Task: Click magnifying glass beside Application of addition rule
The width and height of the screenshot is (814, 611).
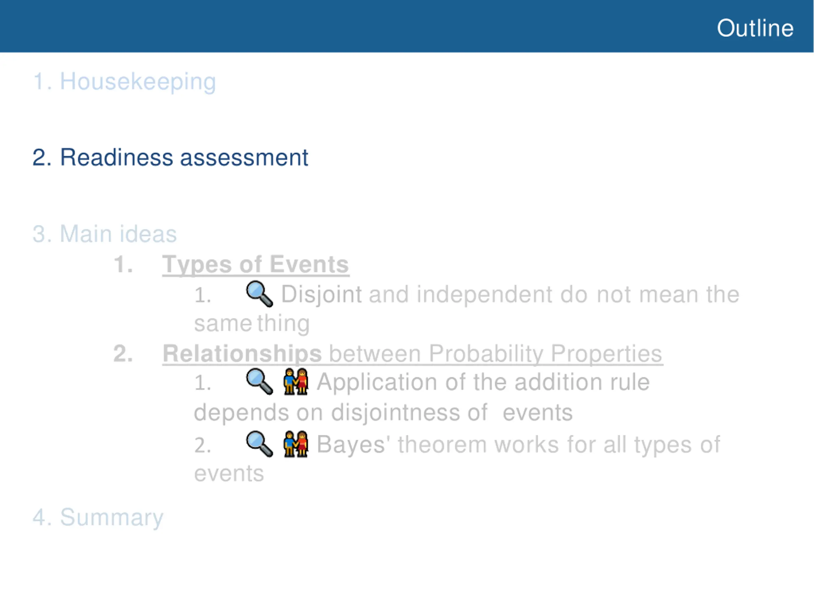Action: (259, 381)
